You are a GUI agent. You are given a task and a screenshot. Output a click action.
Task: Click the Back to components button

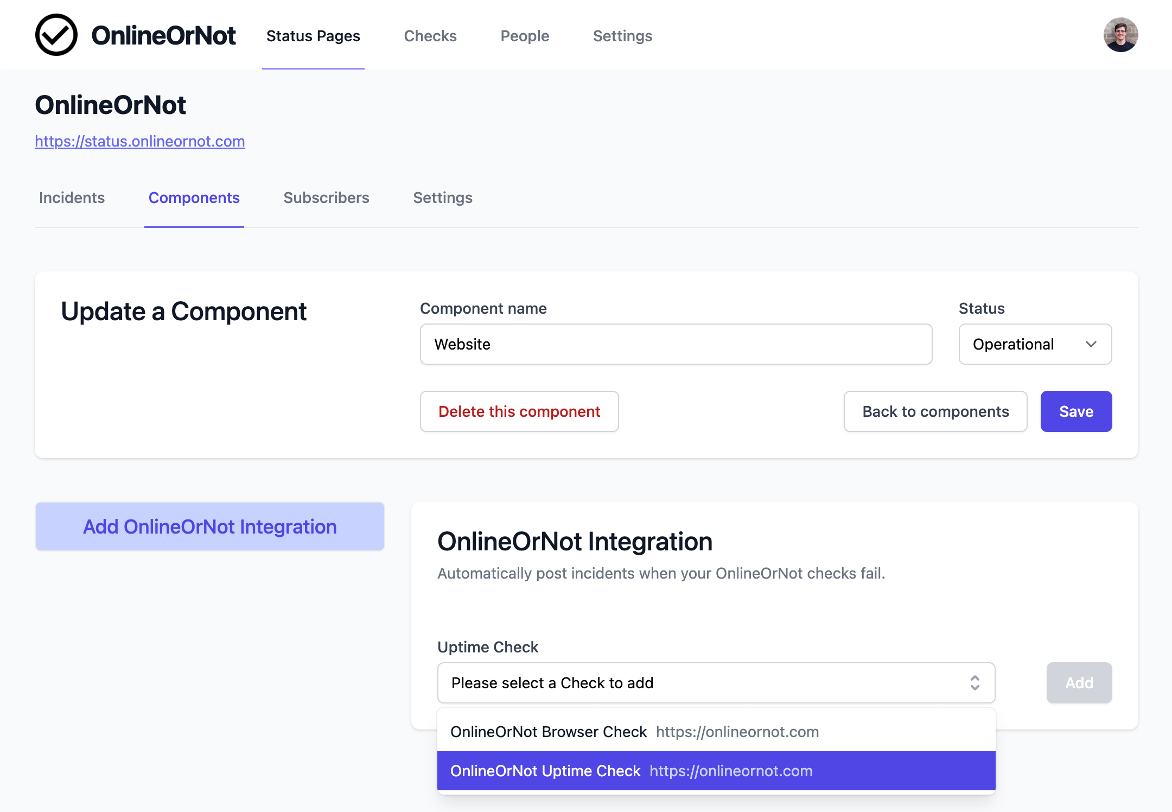pyautogui.click(x=935, y=411)
